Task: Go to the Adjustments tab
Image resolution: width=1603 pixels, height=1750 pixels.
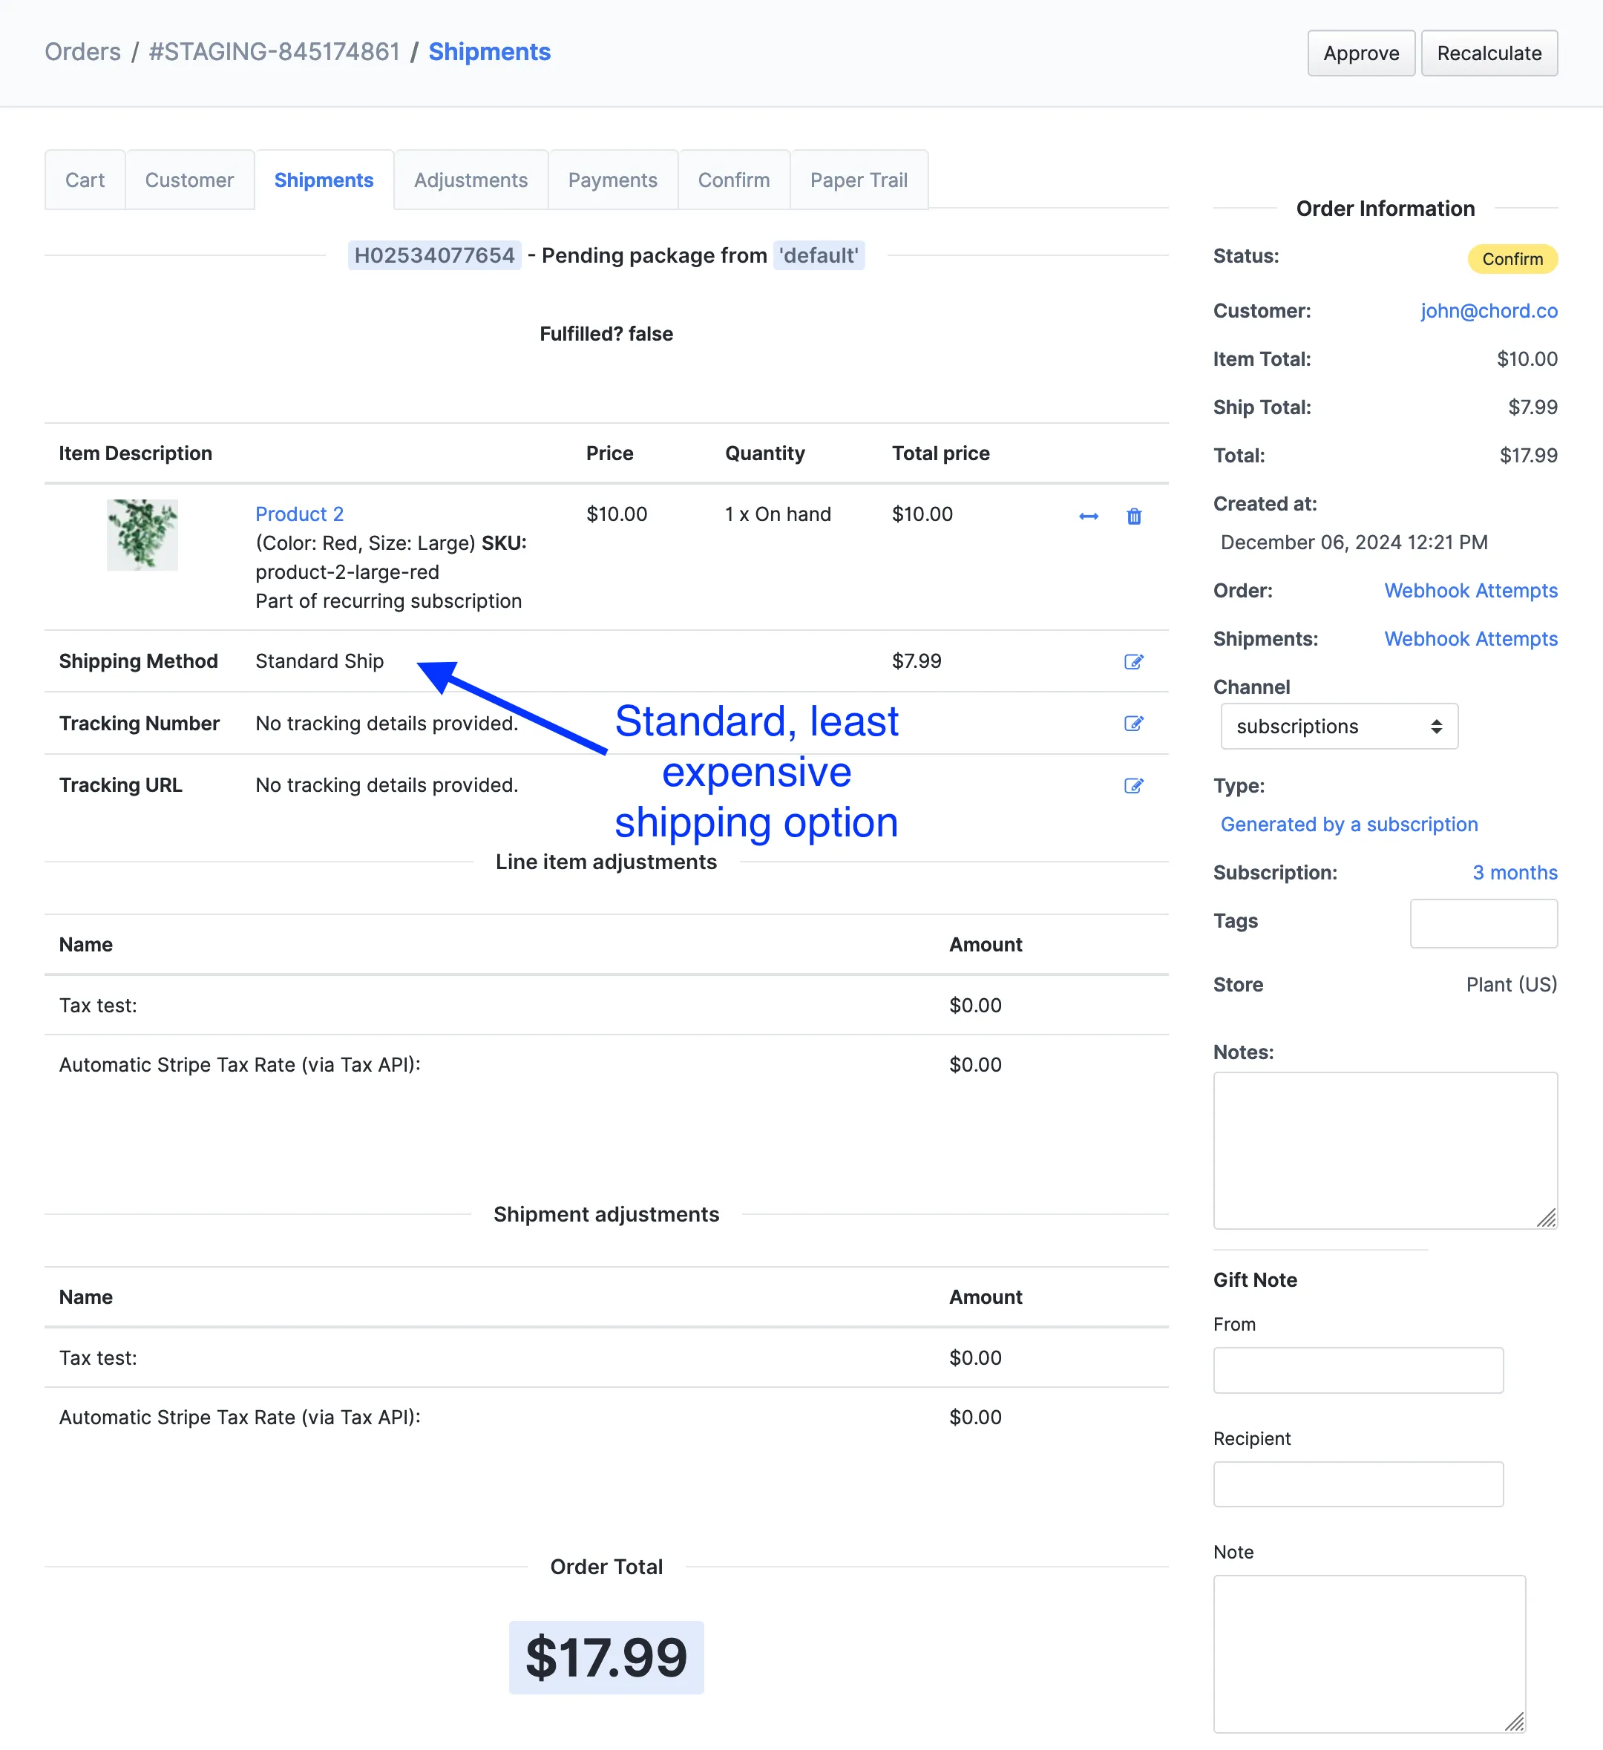Action: [x=471, y=180]
